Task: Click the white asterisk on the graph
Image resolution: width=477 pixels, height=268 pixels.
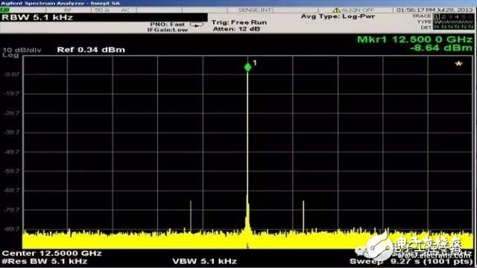Action: click(459, 64)
